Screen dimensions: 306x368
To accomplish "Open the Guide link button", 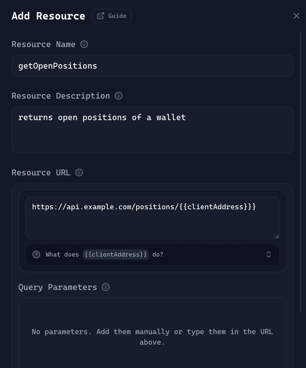I will (x=111, y=16).
